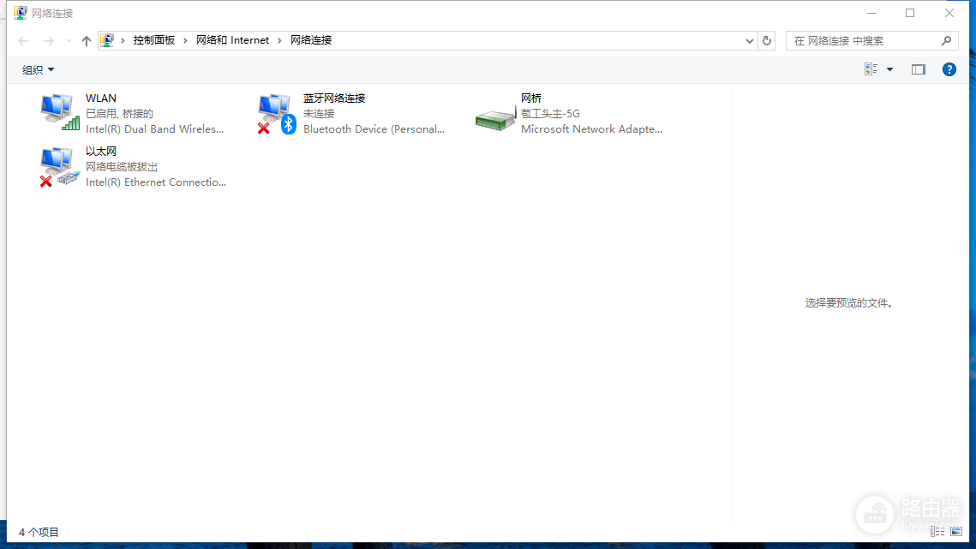This screenshot has width=976, height=549.
Task: Change view layout icon
Action: (871, 69)
